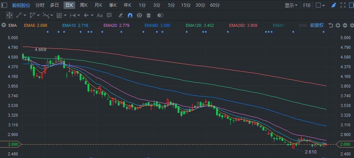The height and width of the screenshot is (158, 354).
Task: Select the measurement/ratio chart tool
Action: [x=59, y=15]
